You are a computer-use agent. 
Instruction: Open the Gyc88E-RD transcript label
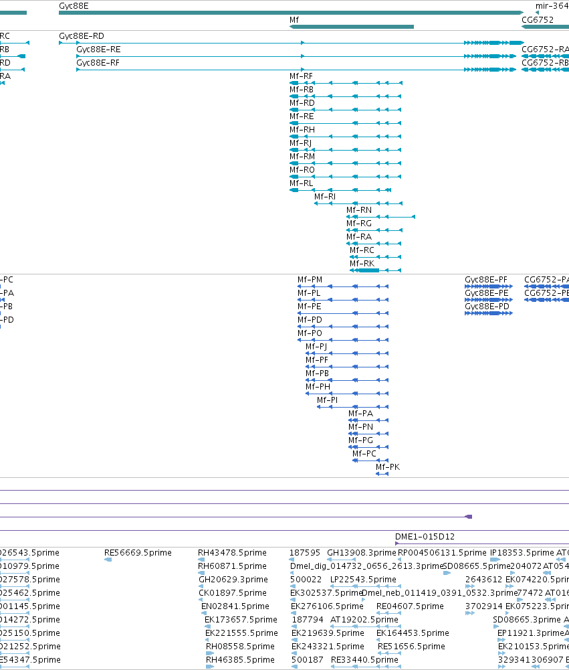point(82,36)
